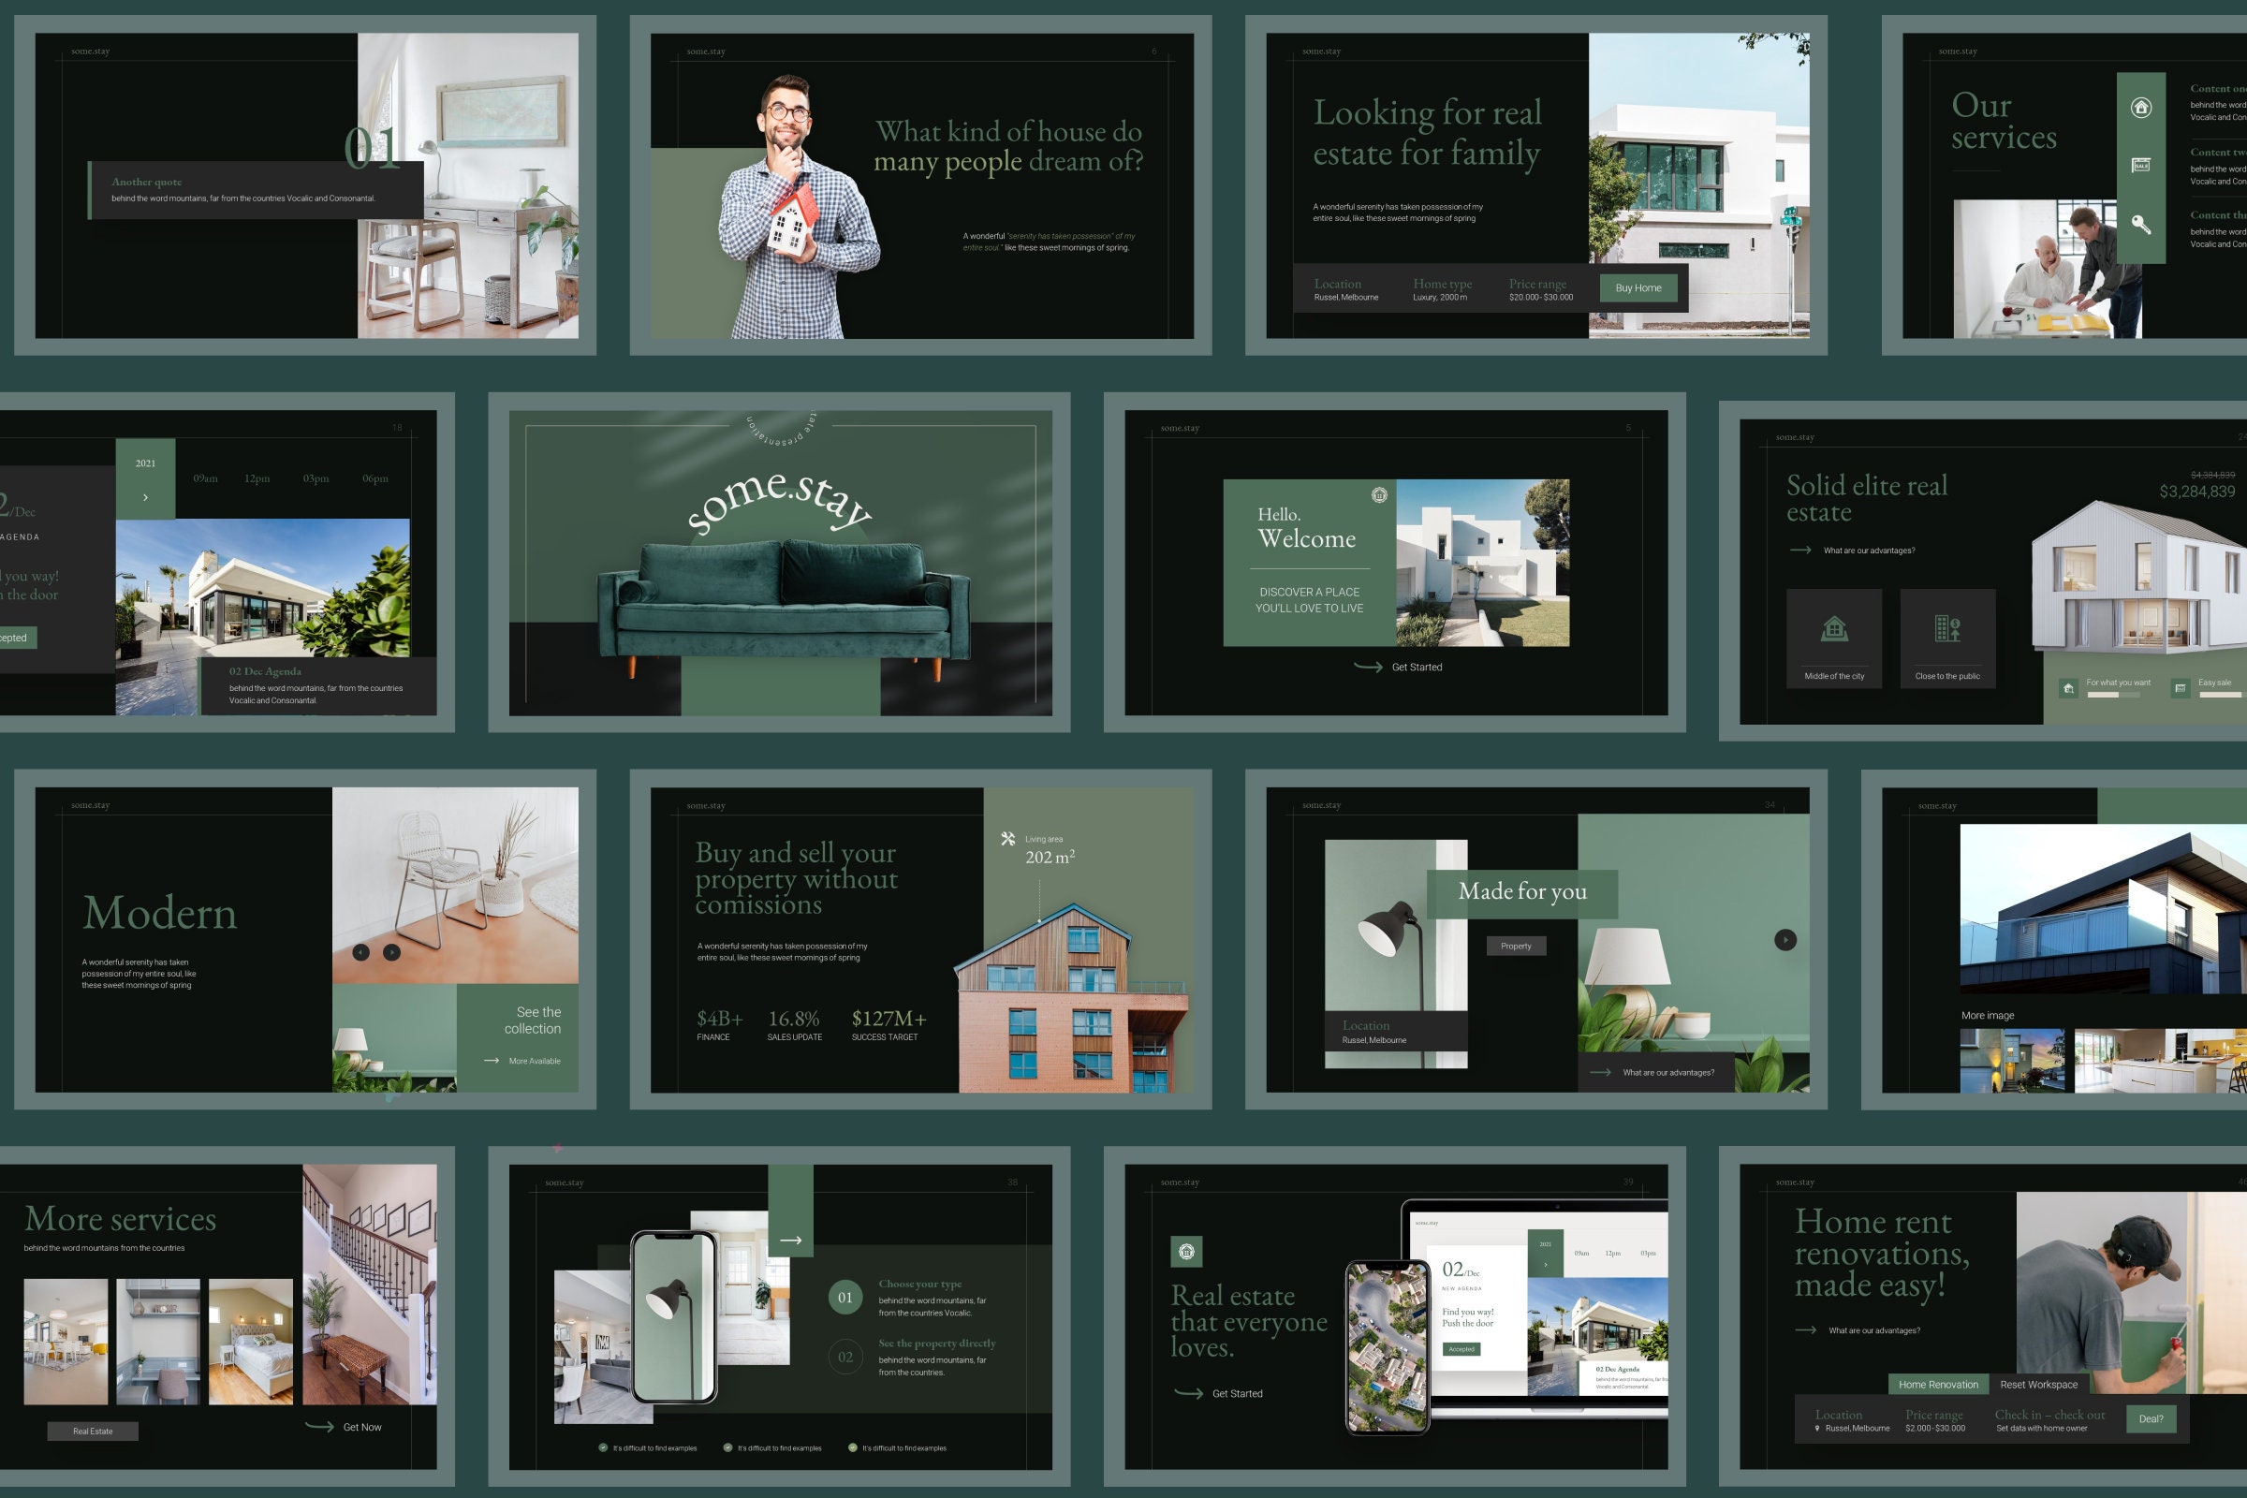Open the night house thumbnail under More image
Viewport: 2247px width, 1498px height.
tap(2012, 1061)
